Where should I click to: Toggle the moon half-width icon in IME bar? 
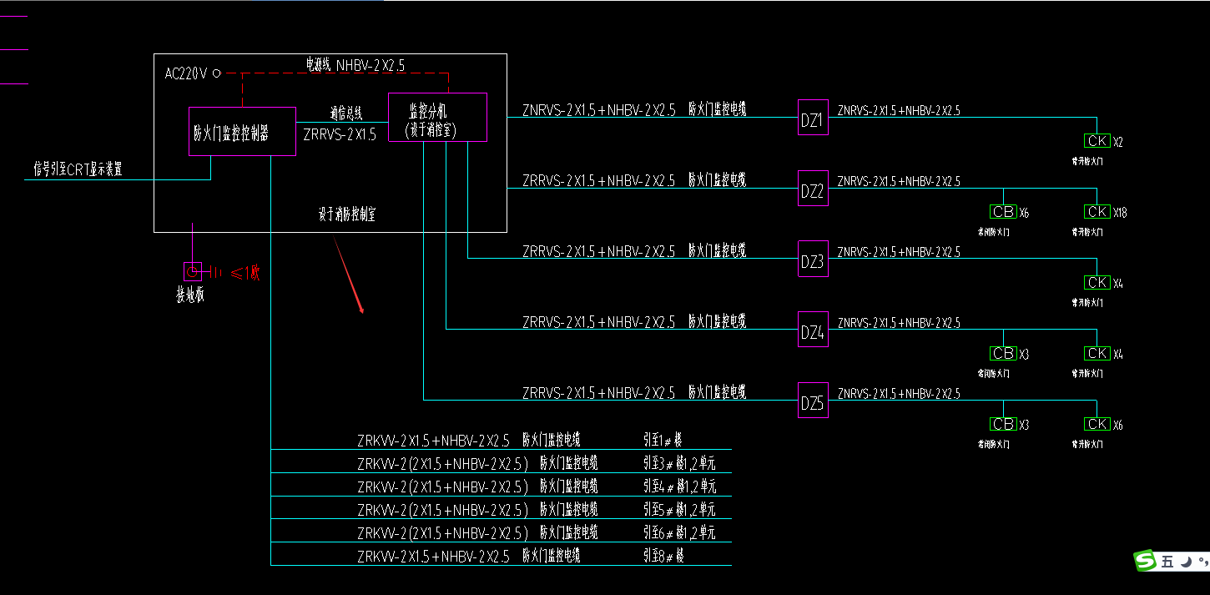tap(1186, 562)
